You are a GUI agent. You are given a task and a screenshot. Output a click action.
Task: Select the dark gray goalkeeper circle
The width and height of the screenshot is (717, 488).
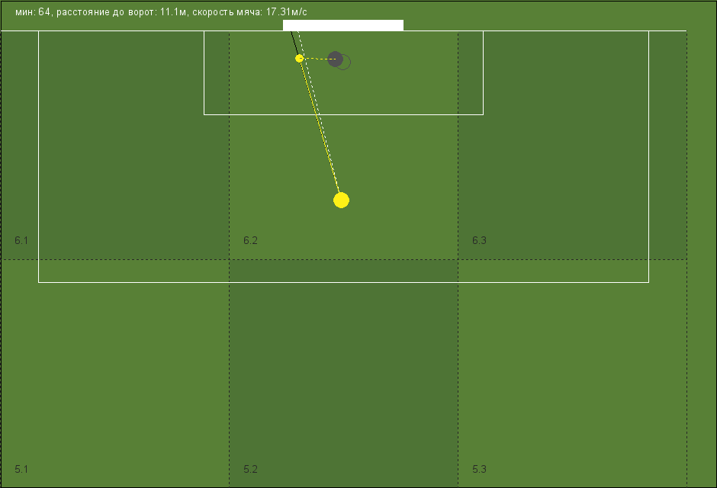pyautogui.click(x=335, y=59)
